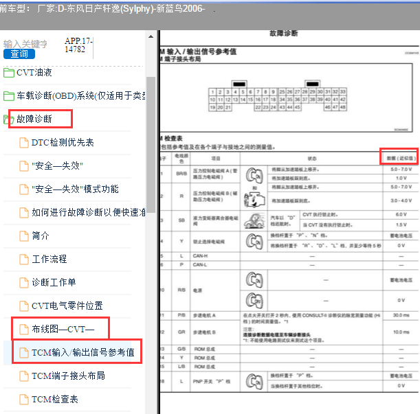Click the 简介 page icon
The width and height of the screenshot is (420, 414).
coord(24,235)
